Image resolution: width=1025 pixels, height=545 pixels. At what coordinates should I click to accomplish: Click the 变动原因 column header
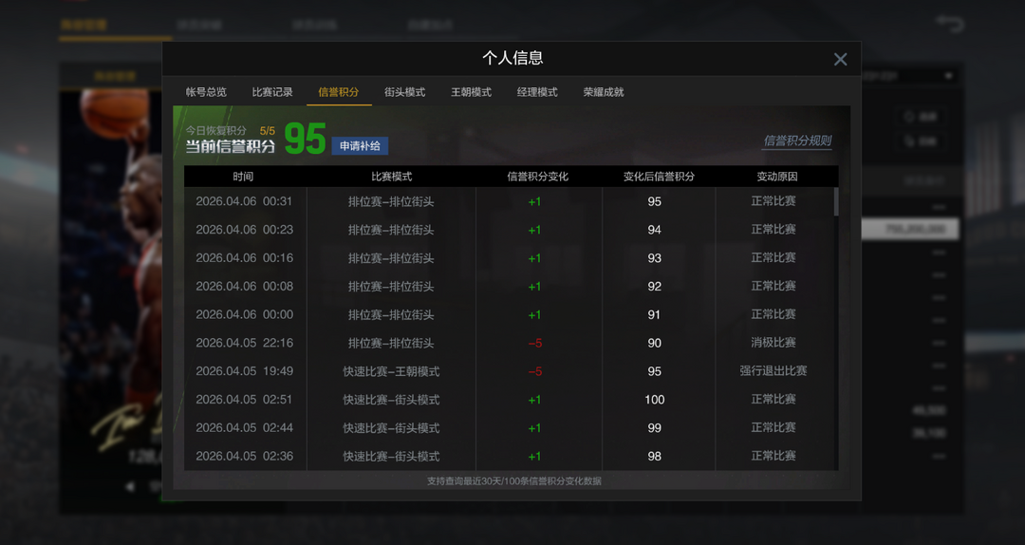[776, 177]
